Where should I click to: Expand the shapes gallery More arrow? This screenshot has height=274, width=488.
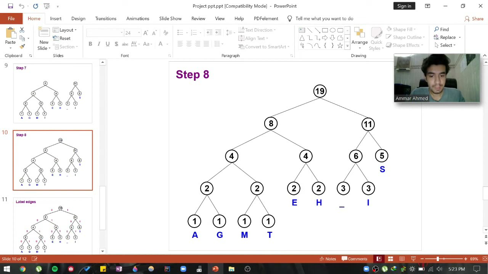[347, 46]
